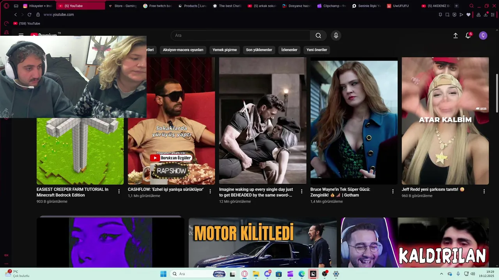Click the send arrow Flow icon
The height and width of the screenshot is (280, 499).
coord(461,15)
